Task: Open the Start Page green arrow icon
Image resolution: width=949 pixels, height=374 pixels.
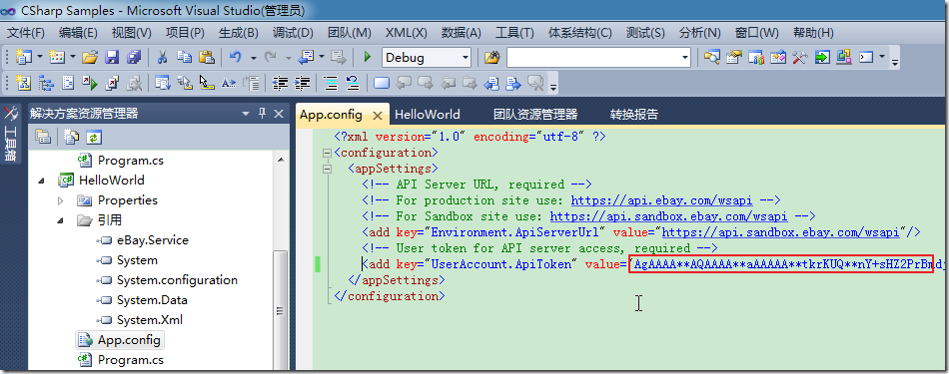Action: pyautogui.click(x=822, y=58)
